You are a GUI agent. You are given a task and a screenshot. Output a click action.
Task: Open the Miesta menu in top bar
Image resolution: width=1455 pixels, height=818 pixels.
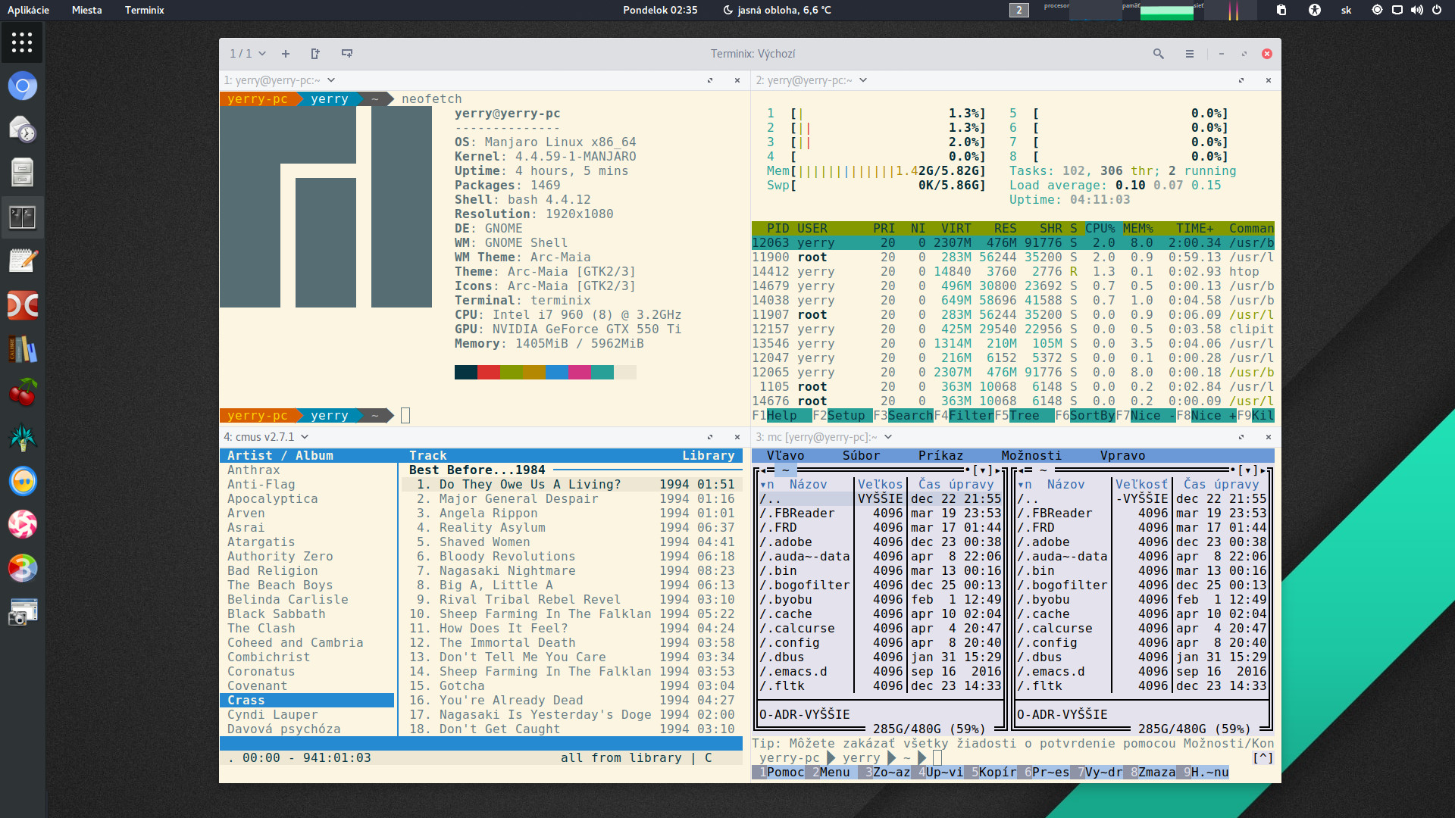(86, 10)
